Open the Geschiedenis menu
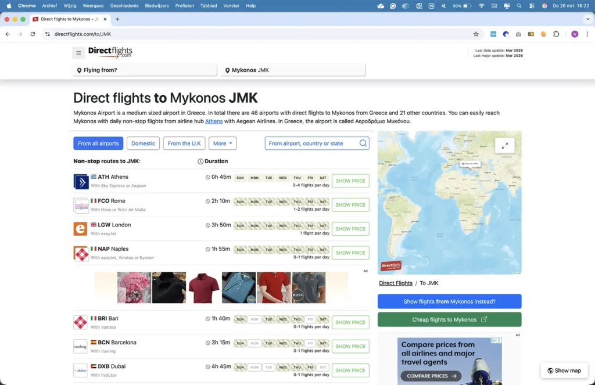 [124, 6]
